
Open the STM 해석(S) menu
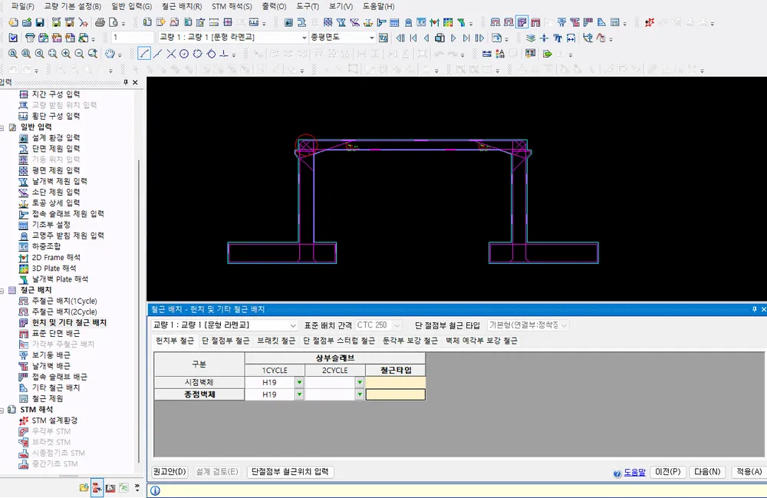click(x=232, y=6)
